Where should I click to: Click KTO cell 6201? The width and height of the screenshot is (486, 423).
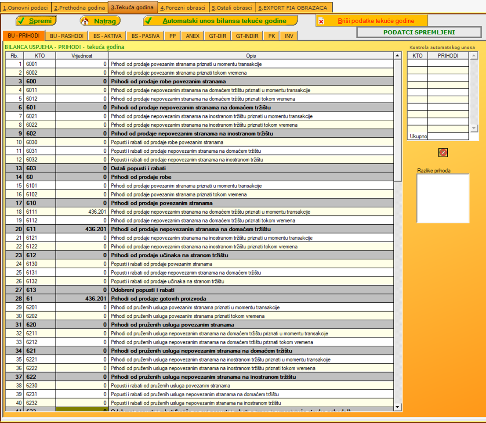tap(40, 307)
